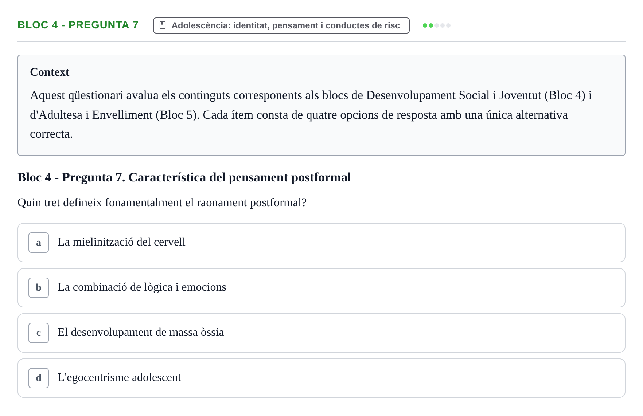Select answer option b letter box
Screen dimensions: 643x416
39,288
